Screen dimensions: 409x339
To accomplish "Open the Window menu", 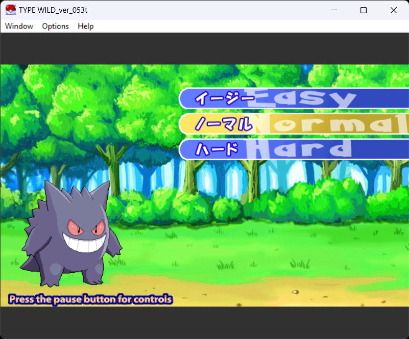I will [19, 26].
